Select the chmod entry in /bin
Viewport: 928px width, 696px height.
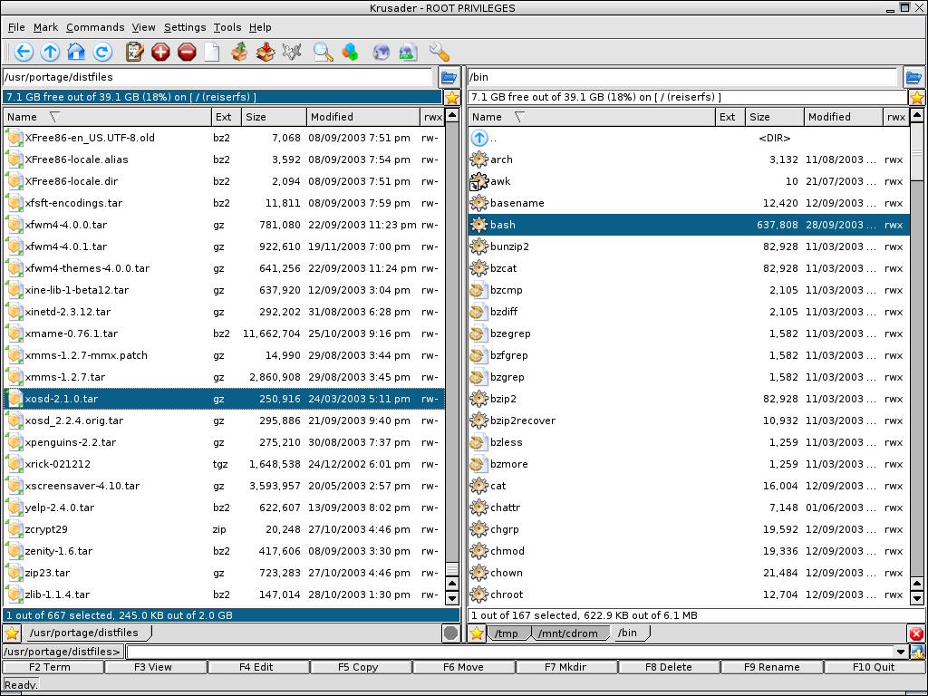point(689,551)
